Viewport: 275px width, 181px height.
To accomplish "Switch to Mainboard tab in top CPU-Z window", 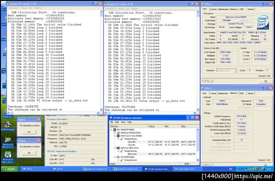I will pyautogui.click(x=223, y=9).
